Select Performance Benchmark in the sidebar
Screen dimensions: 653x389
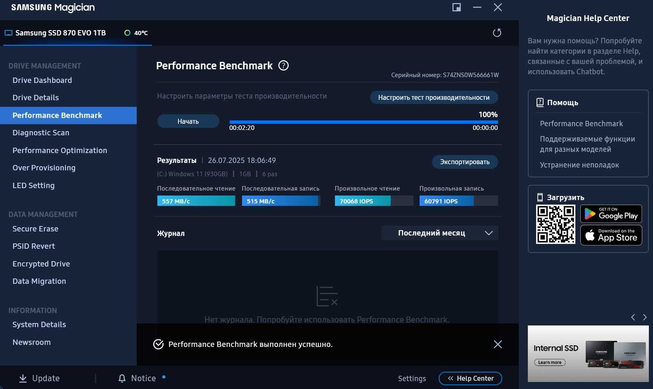(68, 116)
